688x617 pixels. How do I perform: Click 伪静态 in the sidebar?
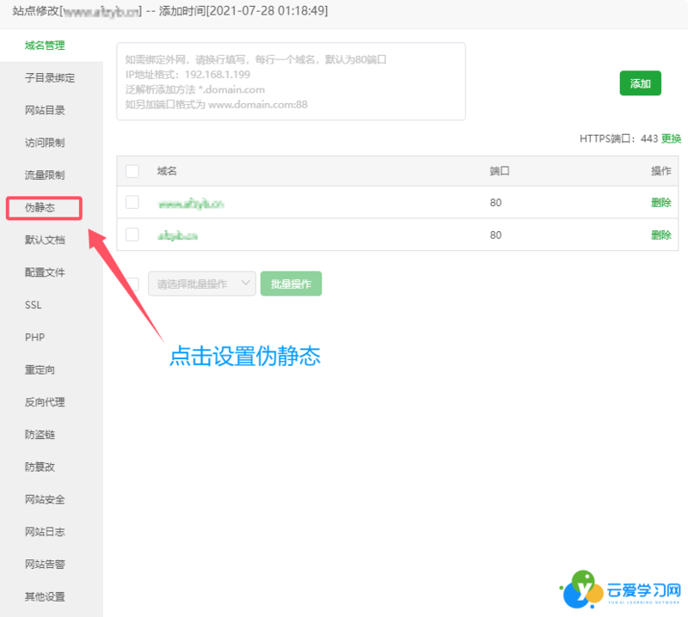tap(40, 207)
